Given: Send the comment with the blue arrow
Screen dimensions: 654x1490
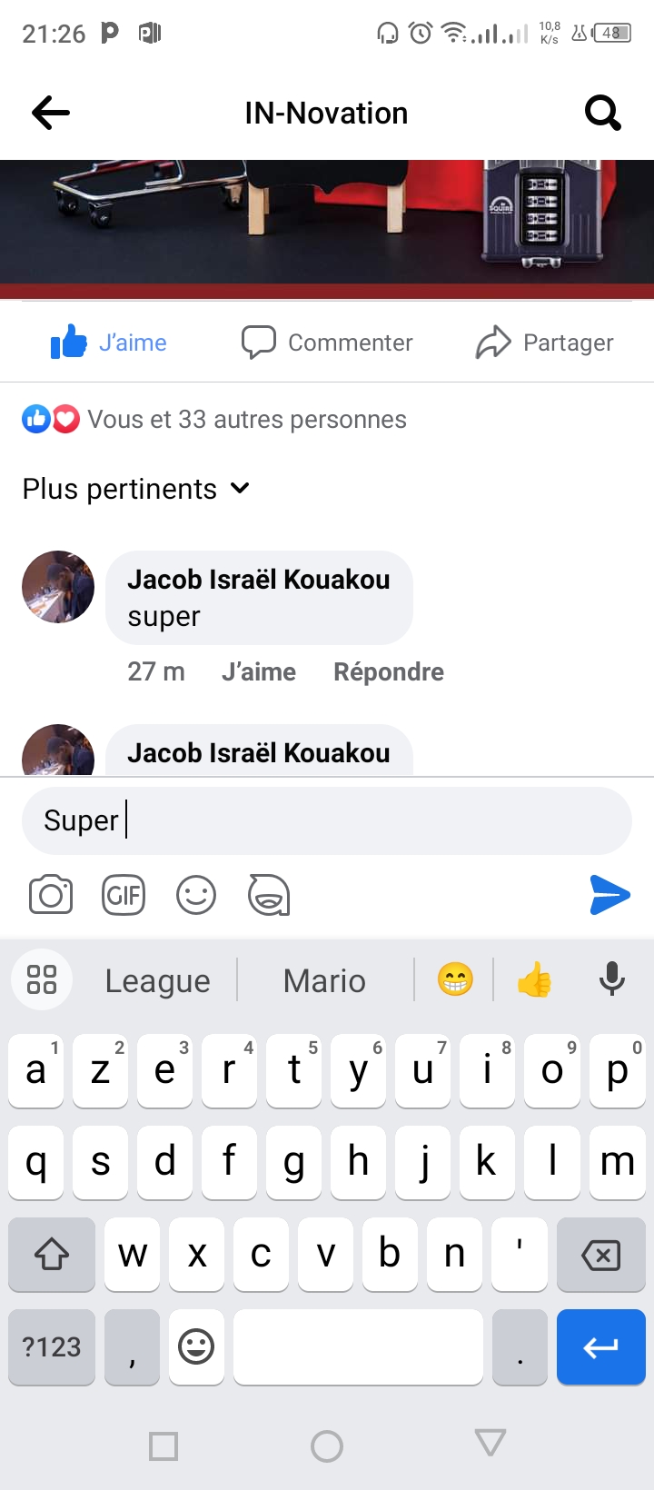Looking at the screenshot, I should 609,895.
